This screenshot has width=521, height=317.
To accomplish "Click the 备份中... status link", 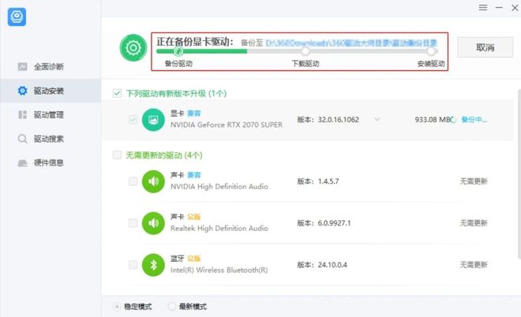I will (x=474, y=120).
